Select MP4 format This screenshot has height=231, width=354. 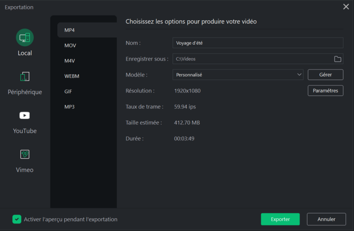click(87, 30)
